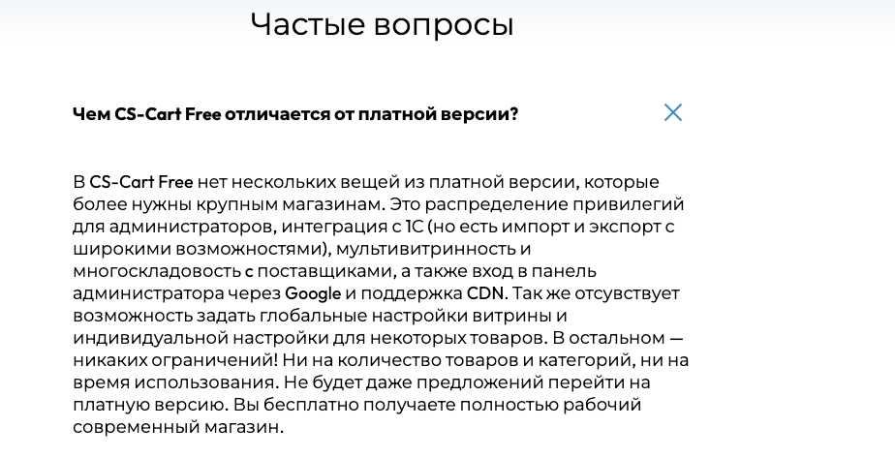Click the question about CS-Cart Free differences

pyautogui.click(x=295, y=114)
